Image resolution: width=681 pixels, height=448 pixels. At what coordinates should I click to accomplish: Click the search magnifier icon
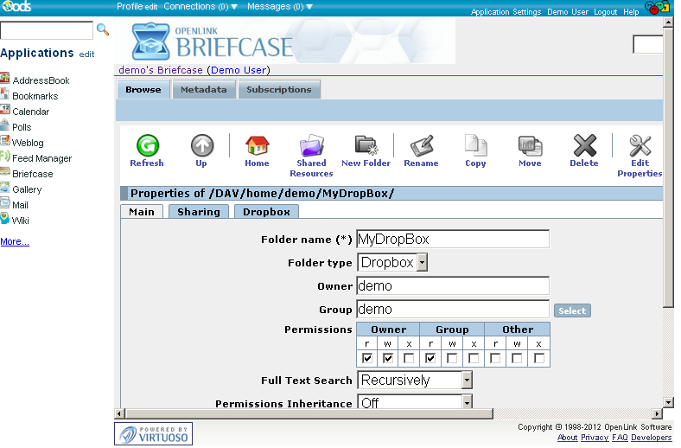103,30
